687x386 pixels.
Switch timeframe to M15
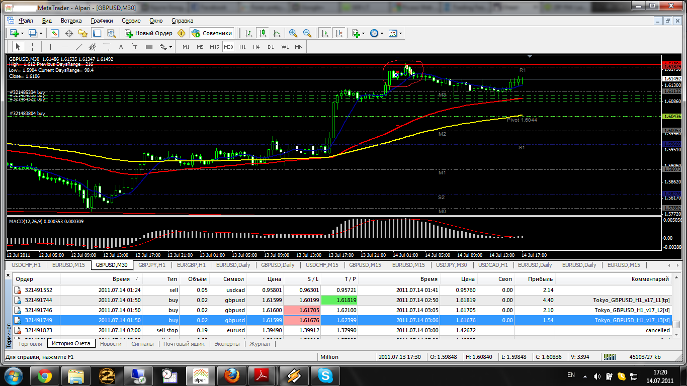point(214,47)
